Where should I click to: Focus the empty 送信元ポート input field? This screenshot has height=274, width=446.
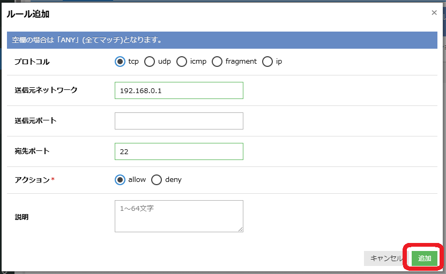click(x=179, y=121)
